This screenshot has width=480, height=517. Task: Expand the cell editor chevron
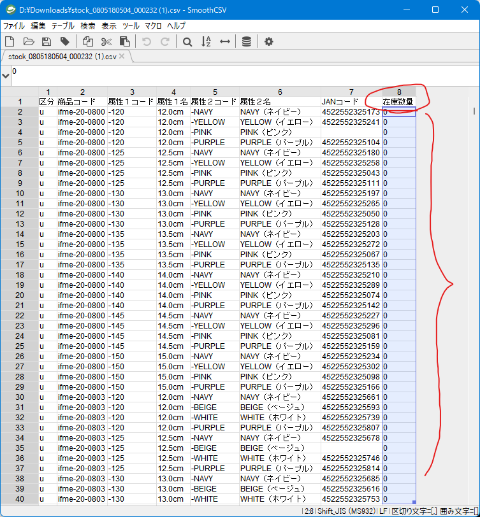[x=6, y=76]
